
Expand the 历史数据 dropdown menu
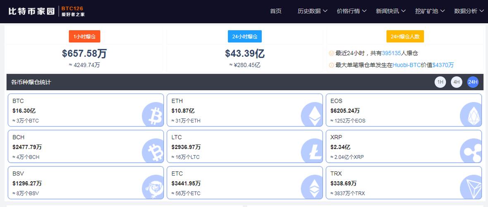point(312,11)
